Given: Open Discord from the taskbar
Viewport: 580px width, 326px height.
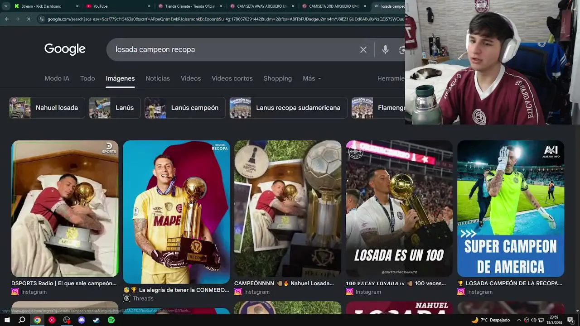Looking at the screenshot, I should tap(82, 320).
